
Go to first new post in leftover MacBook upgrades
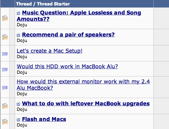click(x=18, y=104)
